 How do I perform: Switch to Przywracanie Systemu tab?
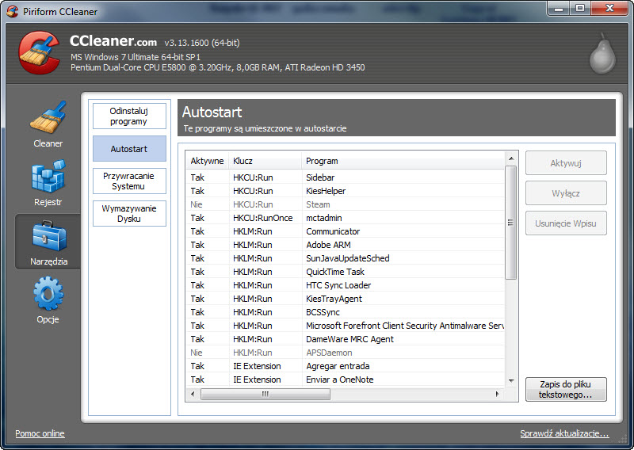coord(129,181)
